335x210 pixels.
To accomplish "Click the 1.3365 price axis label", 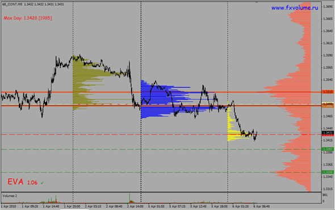I will click(x=328, y=165).
